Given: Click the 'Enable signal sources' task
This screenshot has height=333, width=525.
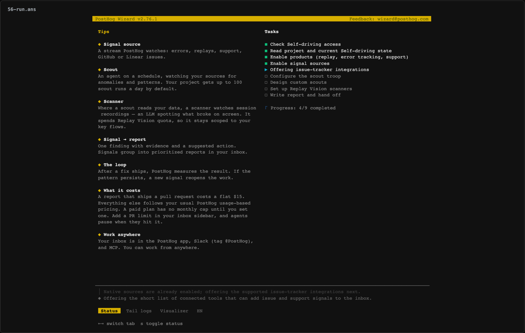Looking at the screenshot, I should point(300,64).
